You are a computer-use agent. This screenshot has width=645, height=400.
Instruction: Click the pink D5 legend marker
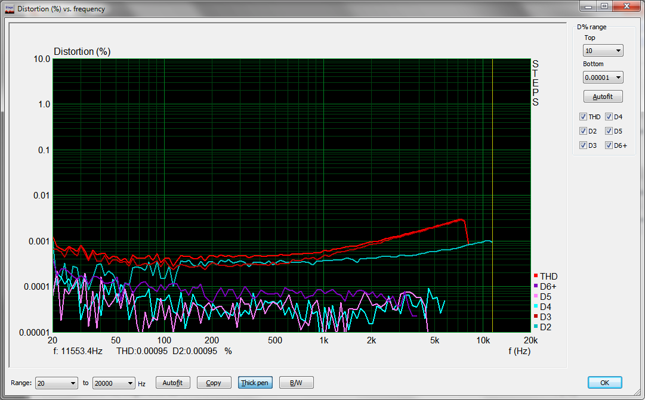[x=536, y=297]
